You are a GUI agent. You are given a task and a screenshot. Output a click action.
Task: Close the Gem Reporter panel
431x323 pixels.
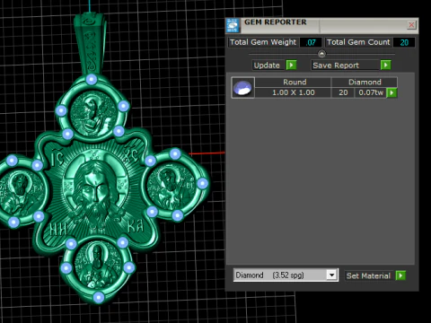(411, 25)
